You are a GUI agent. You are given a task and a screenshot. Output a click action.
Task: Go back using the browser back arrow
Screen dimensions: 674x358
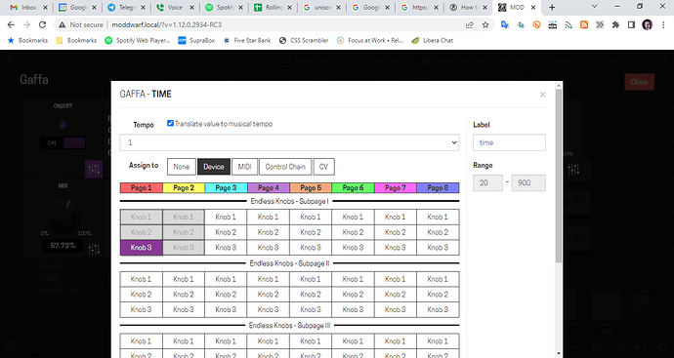[11, 25]
